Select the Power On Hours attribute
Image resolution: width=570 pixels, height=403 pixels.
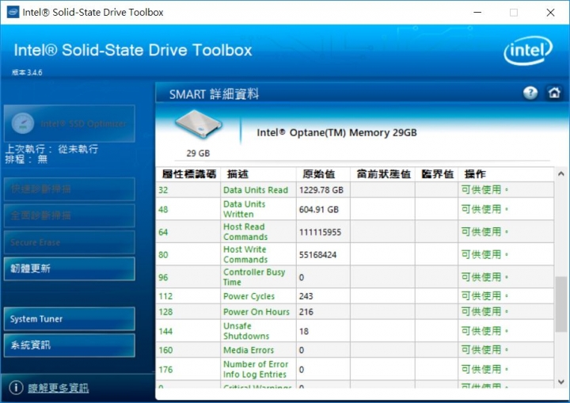(x=256, y=312)
